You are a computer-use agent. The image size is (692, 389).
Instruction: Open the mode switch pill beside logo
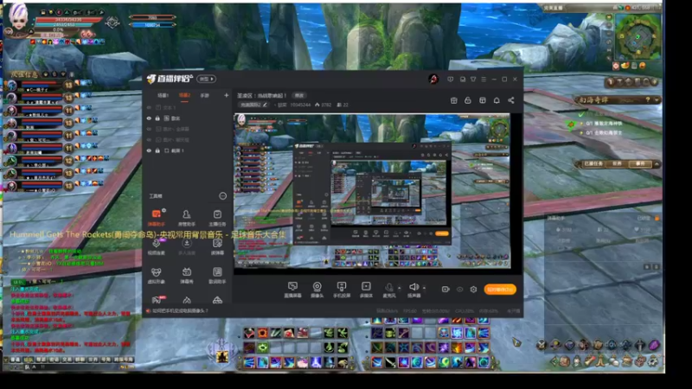pyautogui.click(x=206, y=79)
